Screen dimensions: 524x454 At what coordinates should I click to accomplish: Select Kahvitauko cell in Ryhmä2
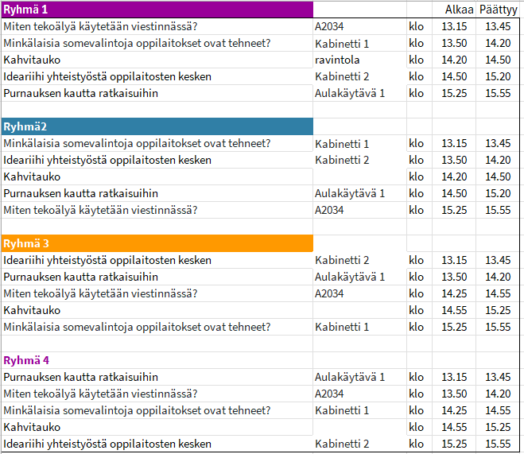coord(32,177)
